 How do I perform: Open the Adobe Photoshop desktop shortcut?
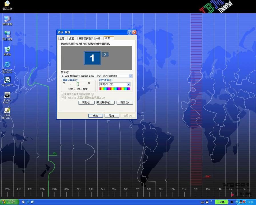(x=7, y=111)
